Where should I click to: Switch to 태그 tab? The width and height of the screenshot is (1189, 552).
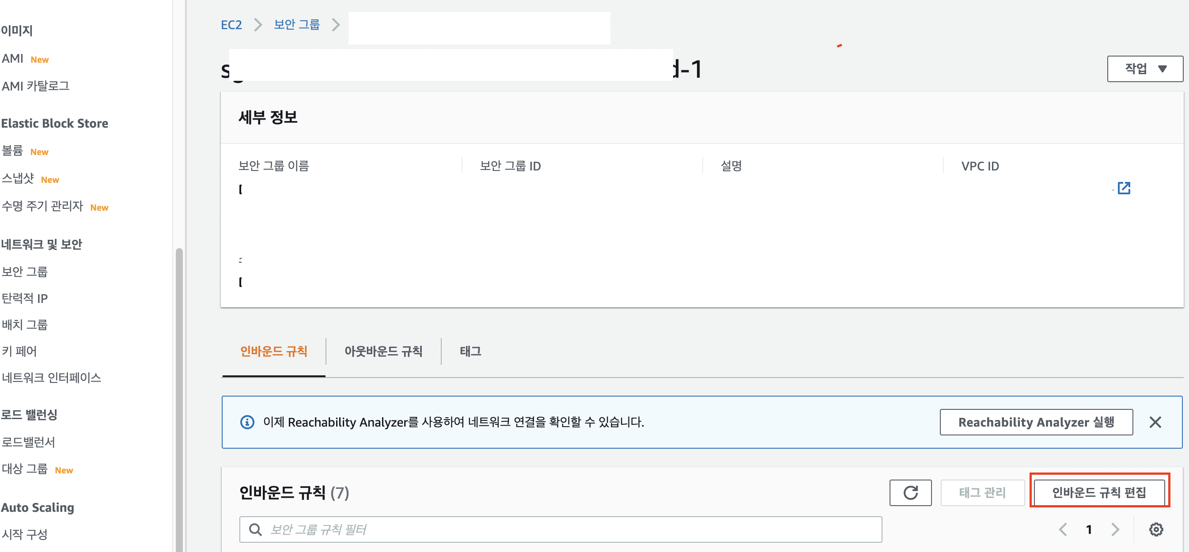tap(470, 351)
